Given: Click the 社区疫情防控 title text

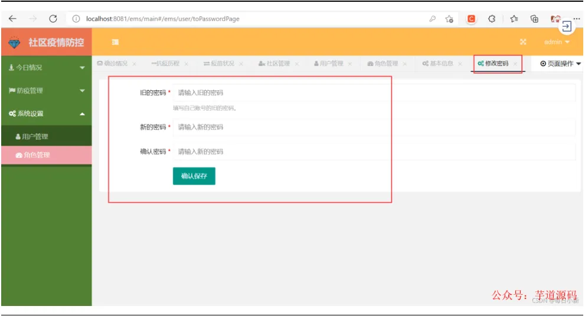Looking at the screenshot, I should coord(56,42).
